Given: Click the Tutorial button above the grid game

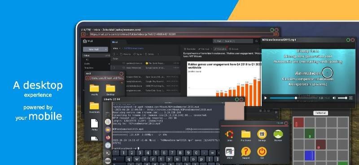Looking at the screenshot, I should [x=320, y=113].
